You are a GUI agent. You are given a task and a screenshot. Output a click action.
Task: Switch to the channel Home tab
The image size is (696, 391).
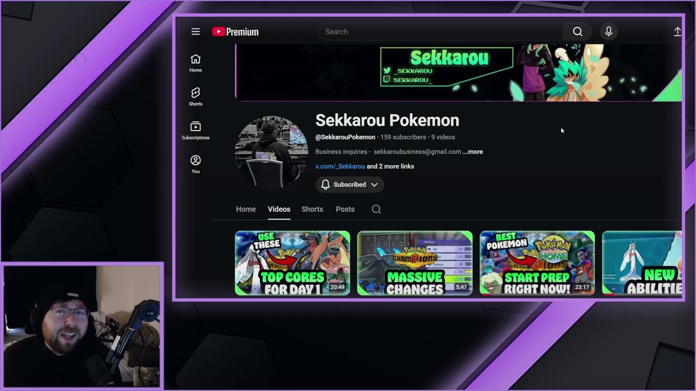[246, 209]
